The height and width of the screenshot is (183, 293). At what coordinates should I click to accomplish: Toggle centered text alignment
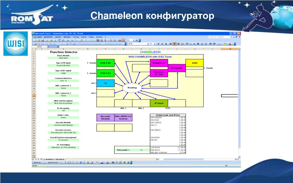click(x=175, y=44)
